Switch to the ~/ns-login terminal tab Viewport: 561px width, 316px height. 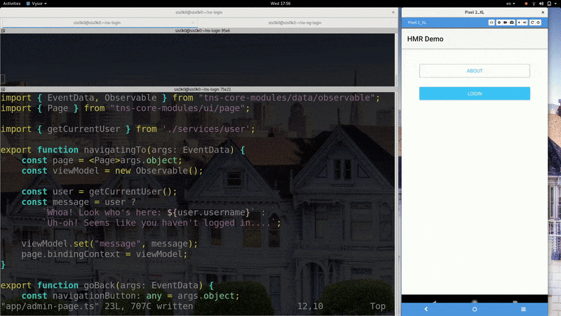95,22
